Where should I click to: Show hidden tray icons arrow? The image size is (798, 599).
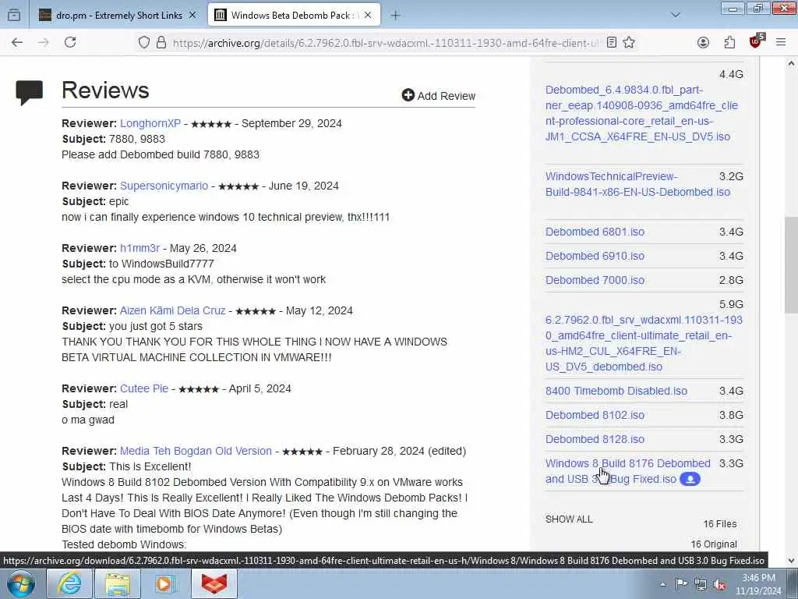pos(662,584)
